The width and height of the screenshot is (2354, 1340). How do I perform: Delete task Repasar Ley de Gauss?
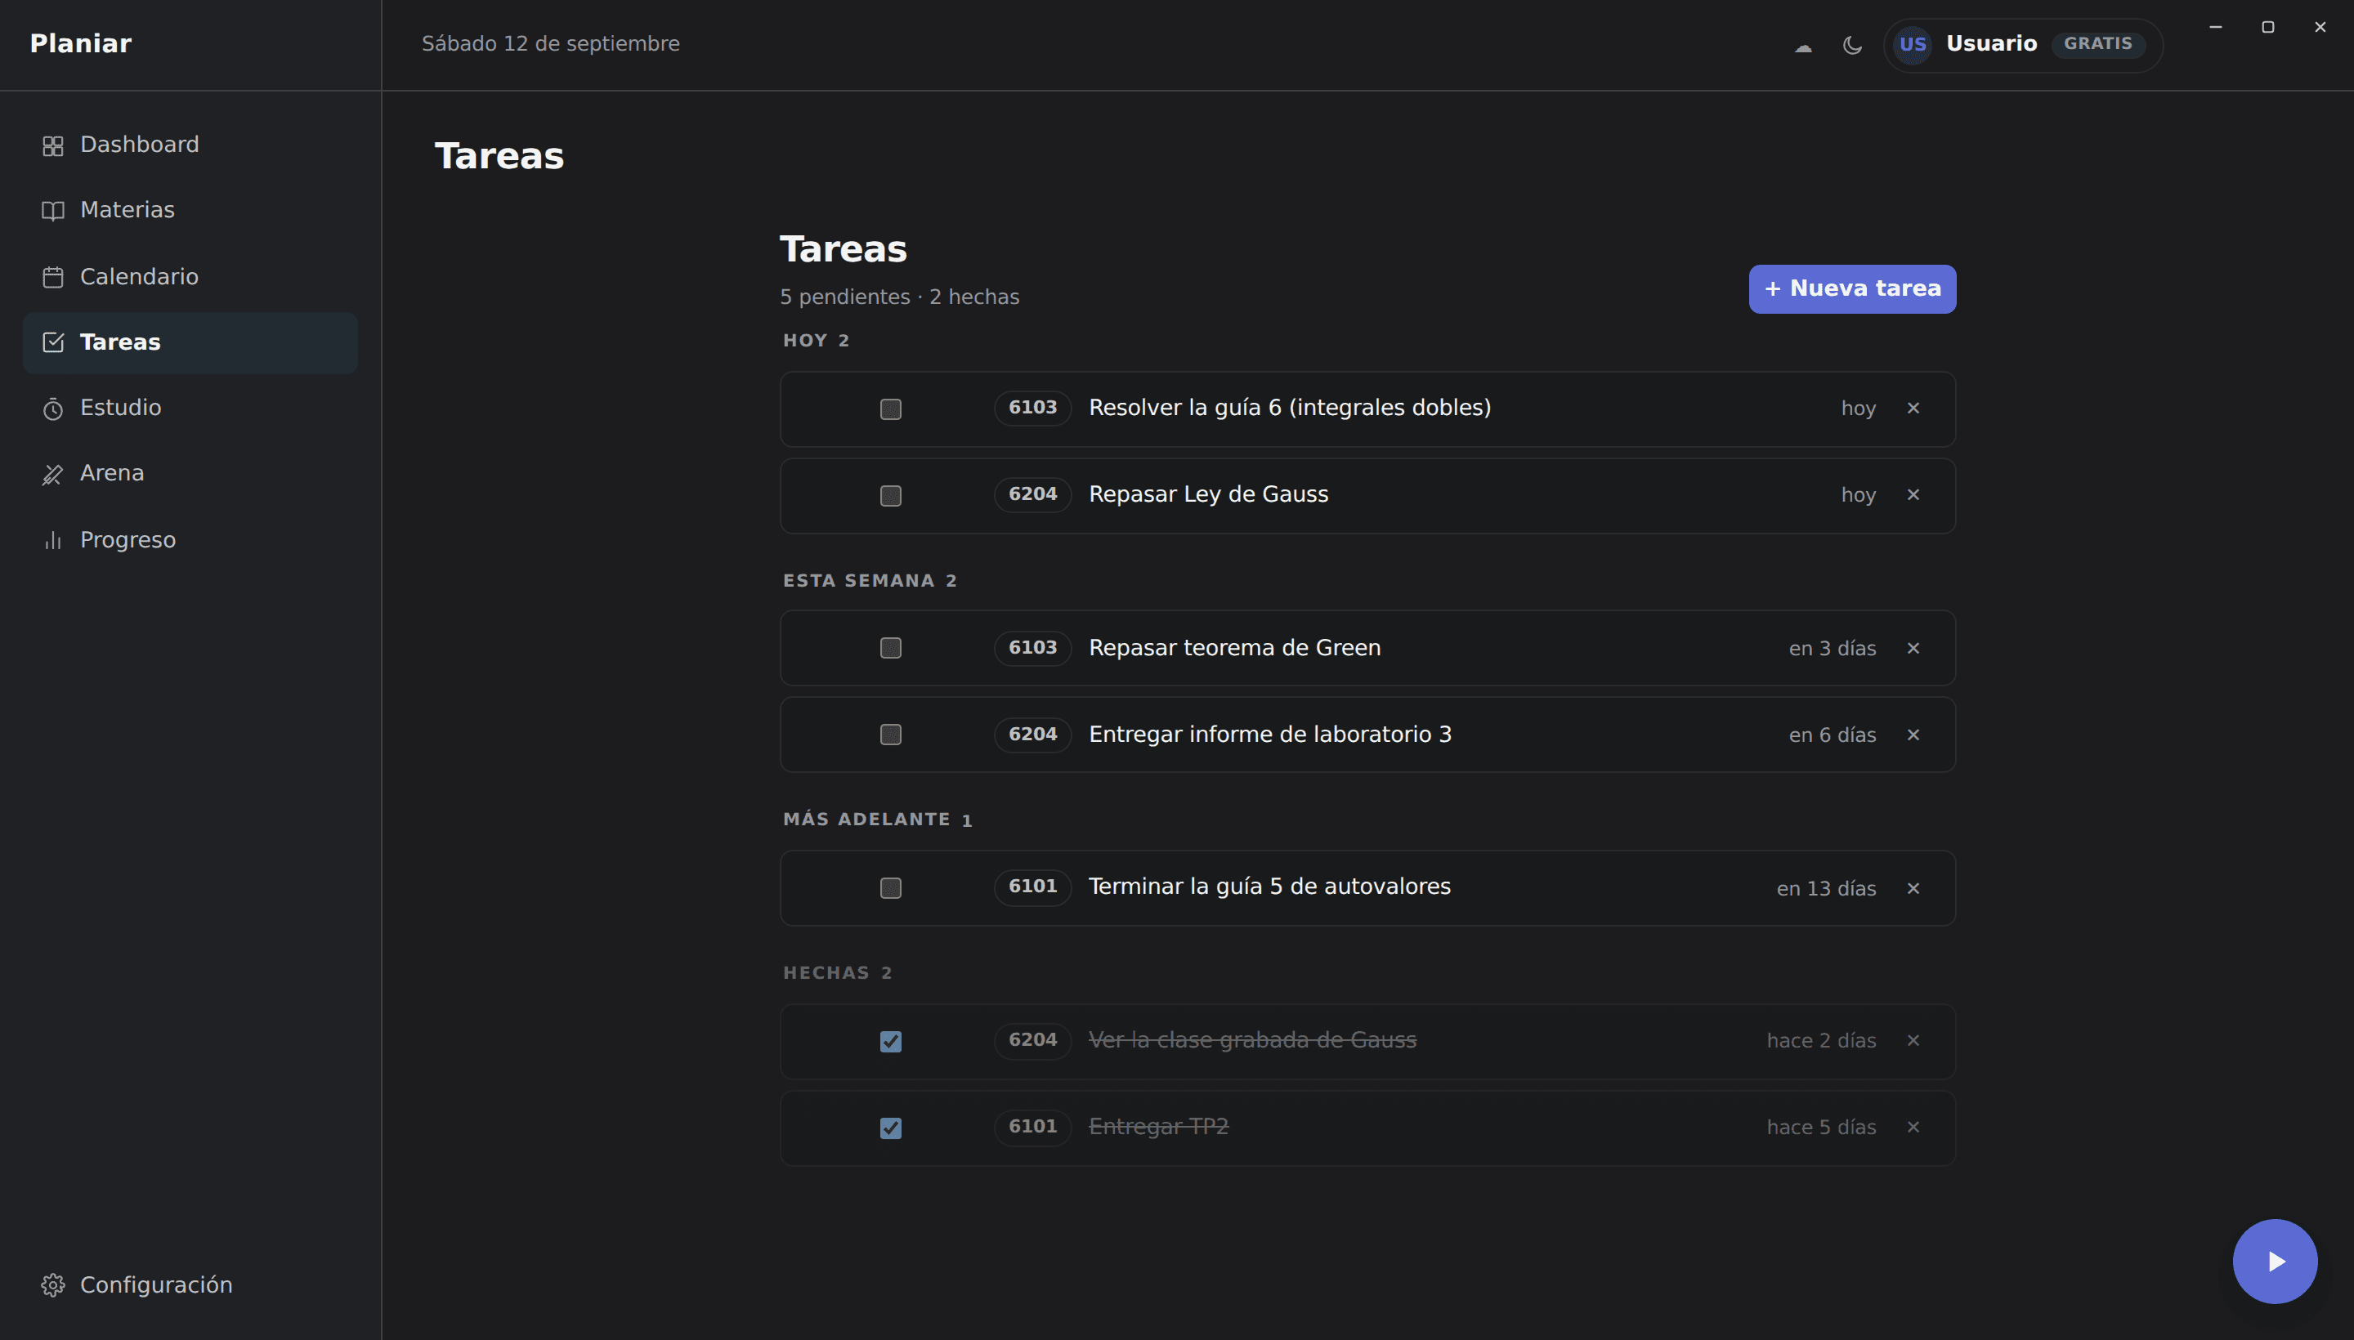click(x=1913, y=494)
